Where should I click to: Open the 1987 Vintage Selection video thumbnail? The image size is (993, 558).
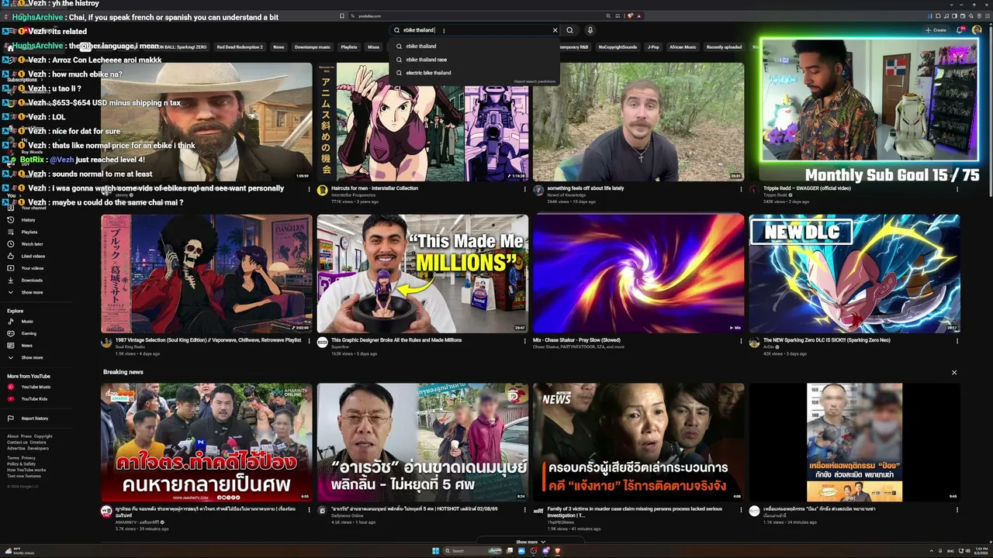click(x=207, y=274)
